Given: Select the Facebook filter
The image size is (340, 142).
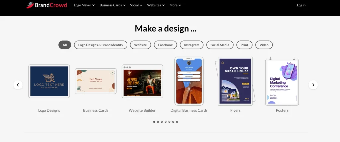Looking at the screenshot, I should [165, 45].
